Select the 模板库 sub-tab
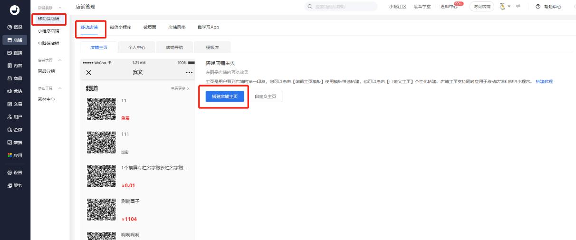 pos(212,48)
